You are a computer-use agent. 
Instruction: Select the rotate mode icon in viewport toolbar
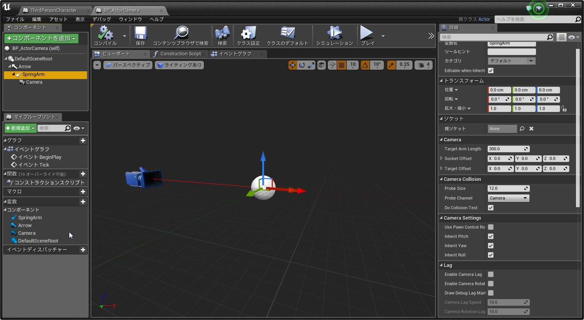tap(301, 65)
